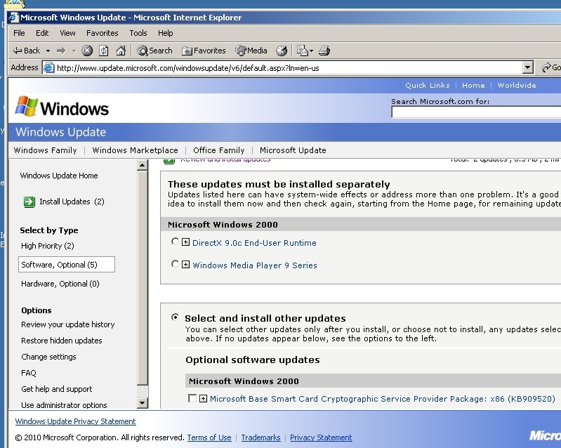Image resolution: width=561 pixels, height=448 pixels.
Task: Expand DirectX 9.0c End-User Runtime details
Action: tap(185, 242)
